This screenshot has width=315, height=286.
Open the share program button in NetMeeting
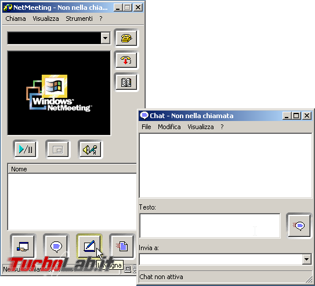(x=23, y=246)
